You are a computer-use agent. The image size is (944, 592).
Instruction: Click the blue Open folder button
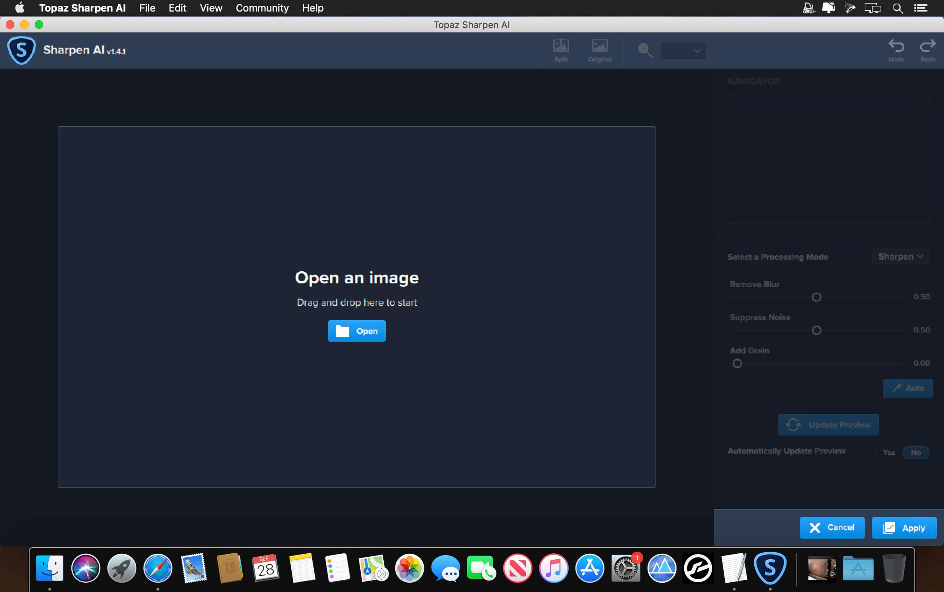[x=356, y=331]
